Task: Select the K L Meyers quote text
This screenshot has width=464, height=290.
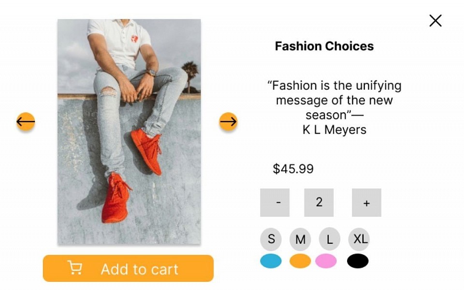Action: point(334,107)
